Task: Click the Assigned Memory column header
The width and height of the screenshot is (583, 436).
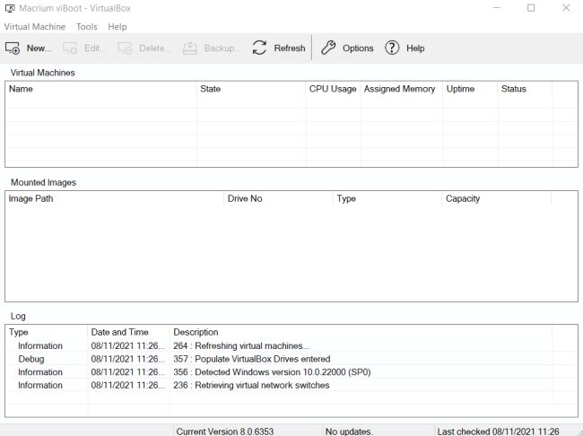Action: pyautogui.click(x=402, y=89)
